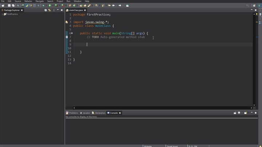Click the Pin Console icon
The height and width of the screenshot is (147, 262).
(235, 113)
